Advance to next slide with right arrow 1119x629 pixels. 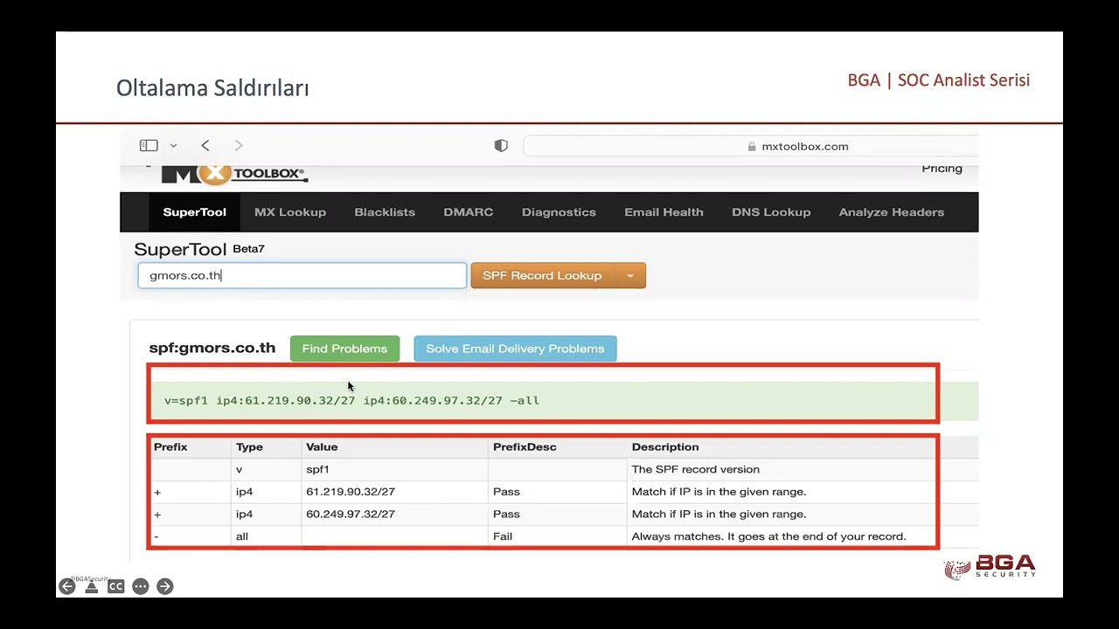[x=165, y=586]
